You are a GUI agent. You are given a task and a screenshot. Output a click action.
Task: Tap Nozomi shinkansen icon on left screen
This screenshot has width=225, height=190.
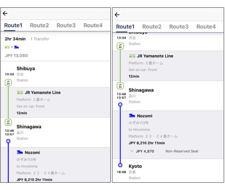click(20, 152)
